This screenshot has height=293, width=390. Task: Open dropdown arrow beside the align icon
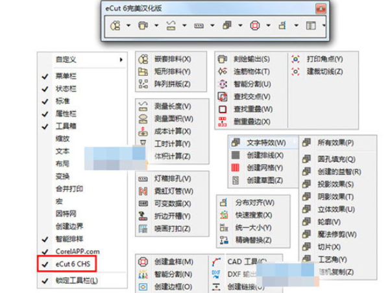[x=296, y=25]
